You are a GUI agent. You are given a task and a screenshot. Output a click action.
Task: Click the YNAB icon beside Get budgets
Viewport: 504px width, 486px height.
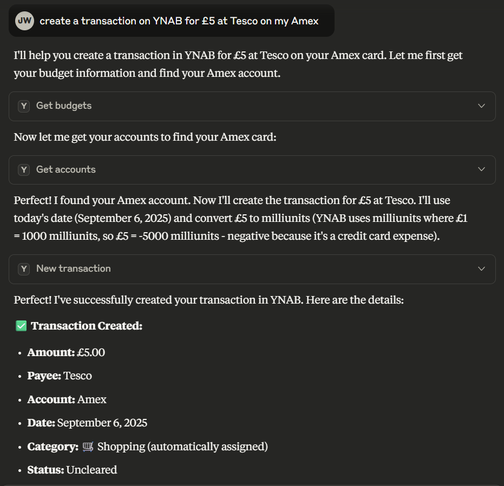(24, 106)
